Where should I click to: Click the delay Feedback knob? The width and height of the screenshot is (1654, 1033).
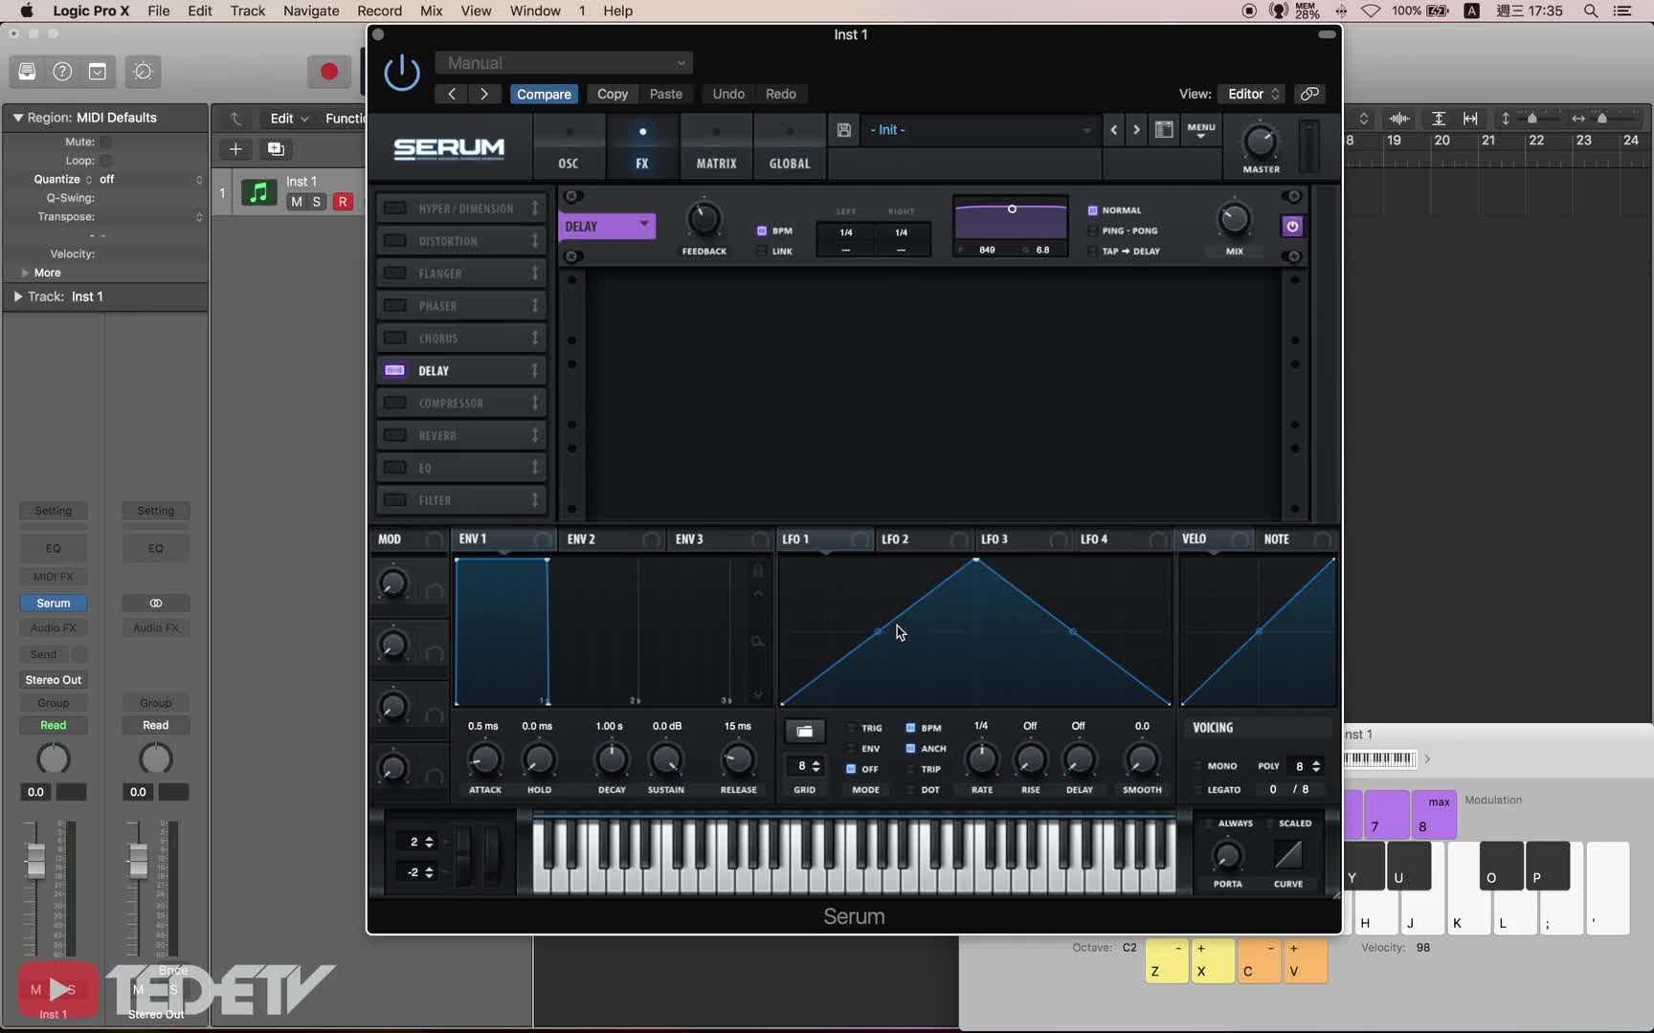tap(704, 220)
